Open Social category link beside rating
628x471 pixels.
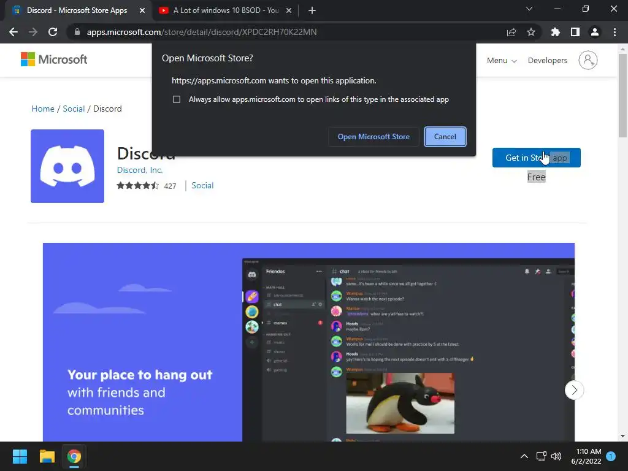(202, 185)
